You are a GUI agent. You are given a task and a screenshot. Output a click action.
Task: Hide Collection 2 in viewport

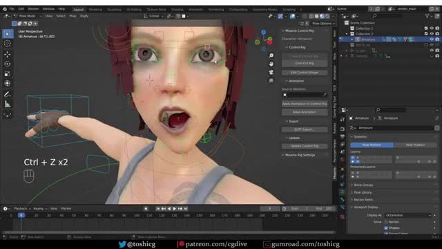[432, 34]
